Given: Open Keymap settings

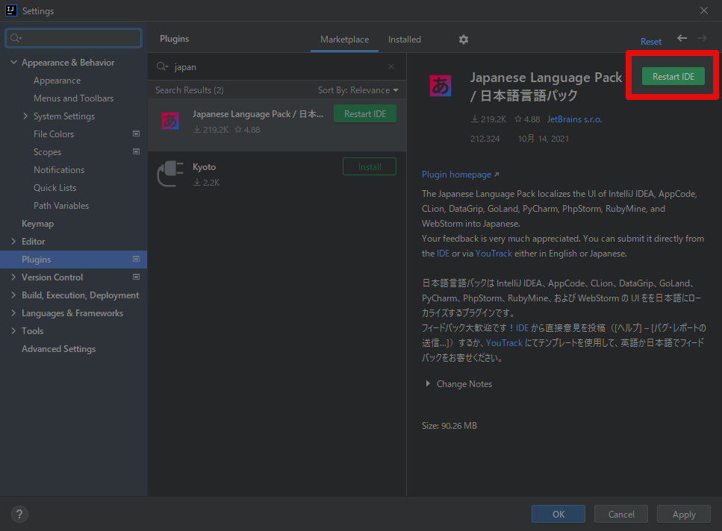Looking at the screenshot, I should coord(38,224).
